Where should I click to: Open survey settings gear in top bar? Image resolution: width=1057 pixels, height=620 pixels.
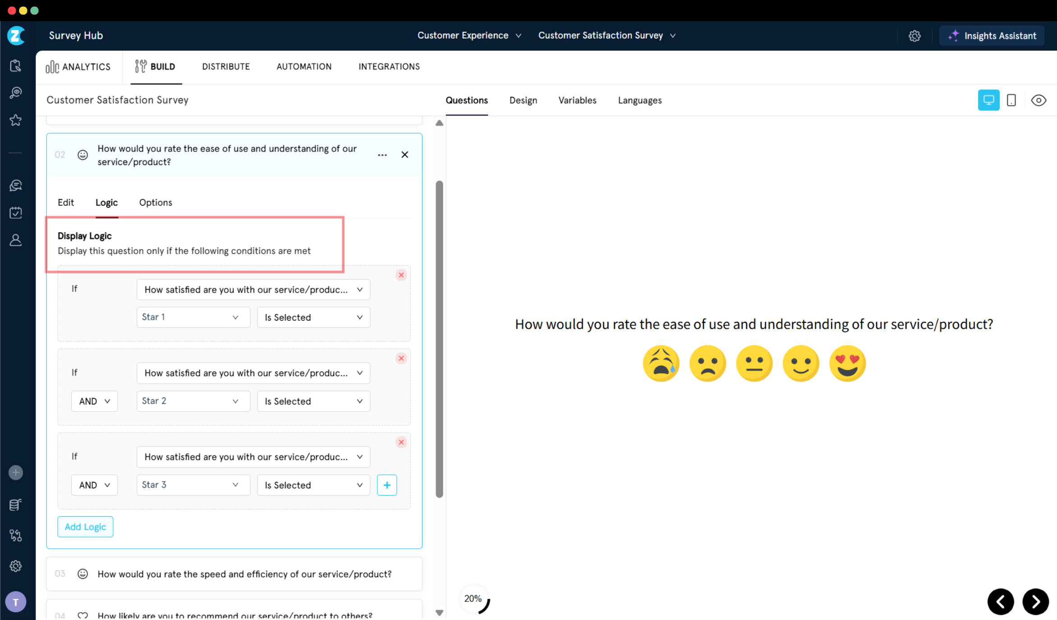coord(914,36)
